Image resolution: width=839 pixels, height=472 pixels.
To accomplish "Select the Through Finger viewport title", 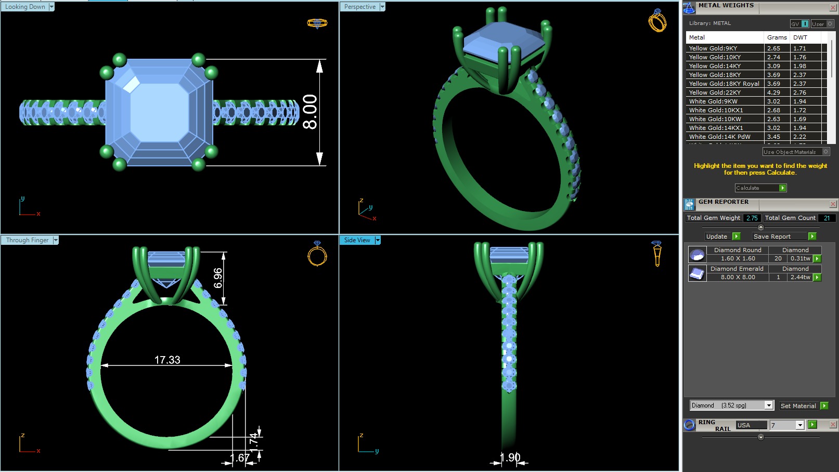I will 27,240.
